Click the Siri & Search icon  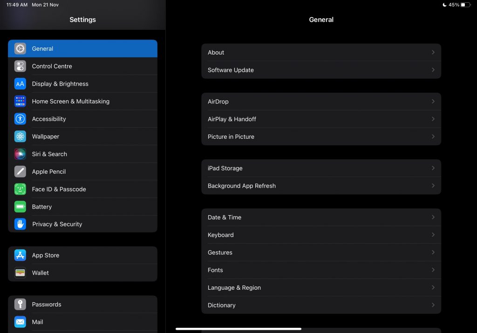(20, 154)
